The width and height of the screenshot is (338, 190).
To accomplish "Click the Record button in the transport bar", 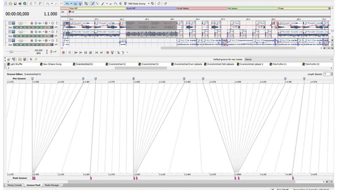I will click(x=63, y=52).
